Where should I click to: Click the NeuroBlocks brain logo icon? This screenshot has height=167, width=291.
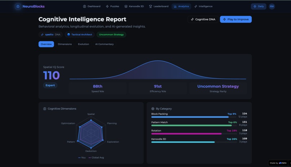click(x=18, y=6)
